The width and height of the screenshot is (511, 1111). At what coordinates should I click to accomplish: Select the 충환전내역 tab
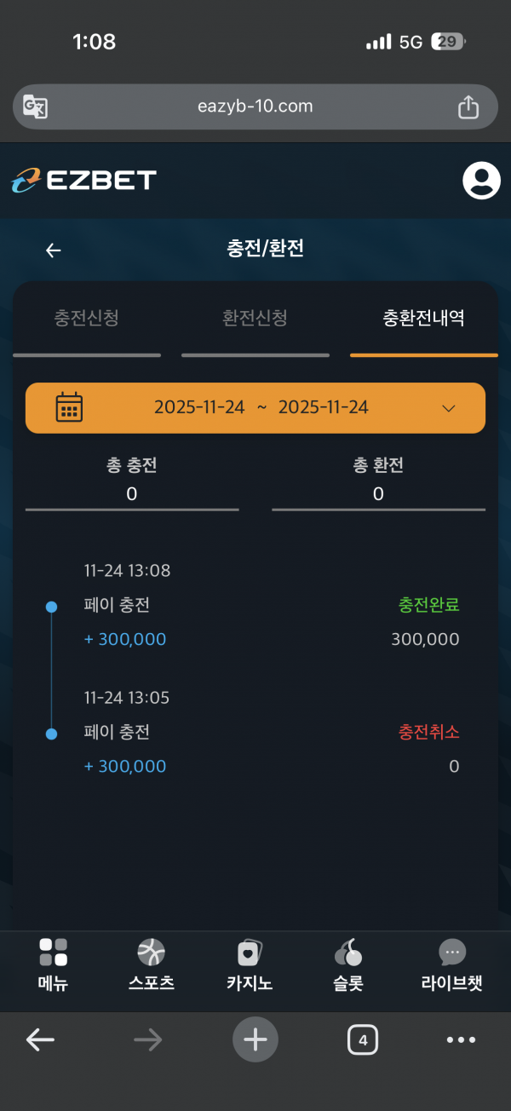pyautogui.click(x=423, y=319)
